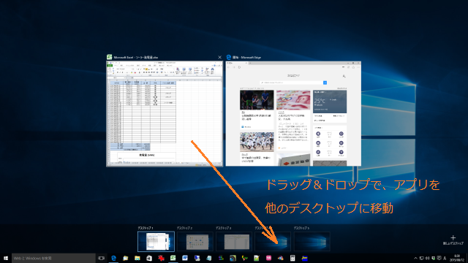
Task: Toggle the Task View taskbar button
Action: pos(101,258)
